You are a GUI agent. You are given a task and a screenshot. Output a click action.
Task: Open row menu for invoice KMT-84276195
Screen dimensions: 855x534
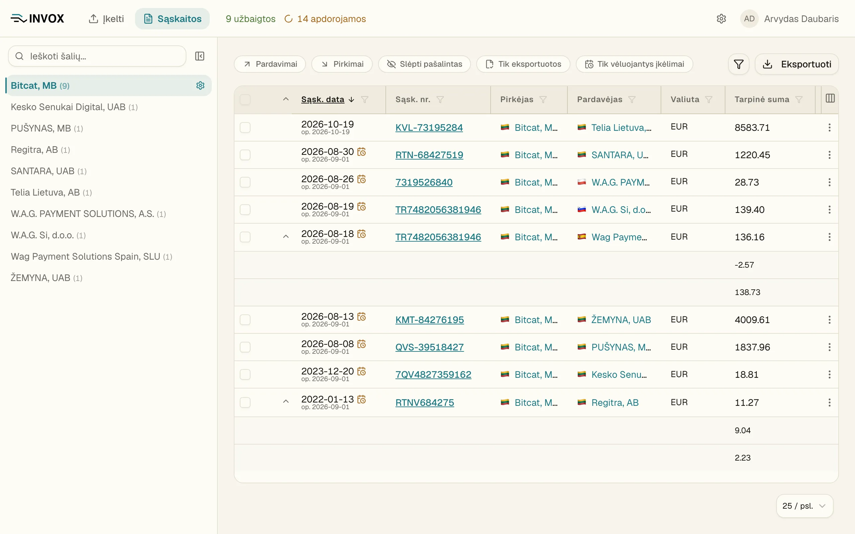[830, 320]
